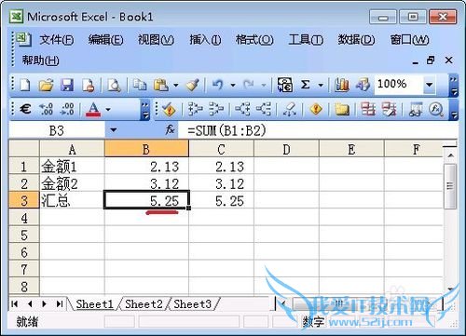Open the Font Color palette dropdown
The height and width of the screenshot is (336, 466).
pos(108,109)
